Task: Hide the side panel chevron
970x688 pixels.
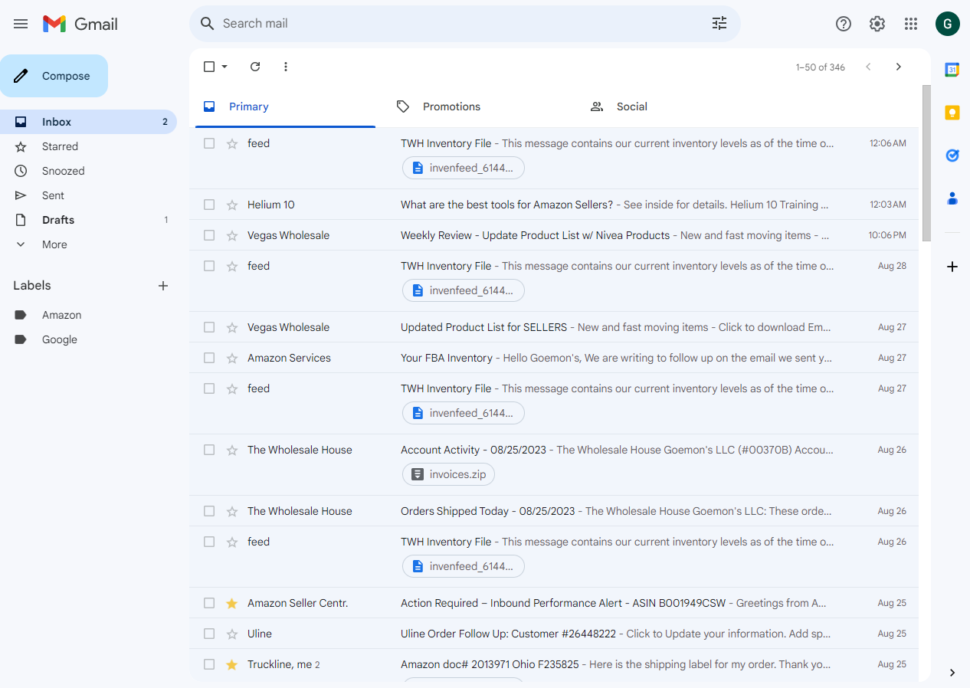Action: click(952, 673)
